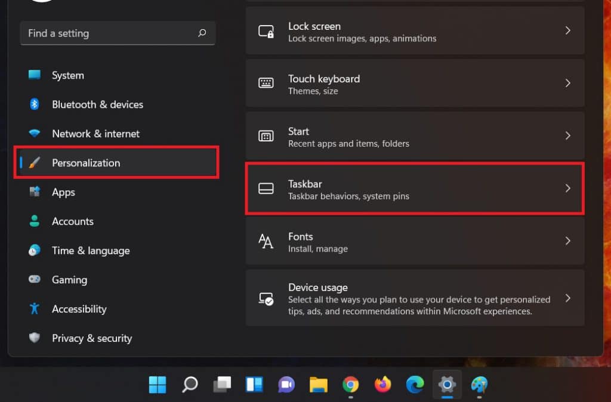Click 'Lock screen images, apps, animations' text
Screen dimensions: 611x402
coord(362,38)
